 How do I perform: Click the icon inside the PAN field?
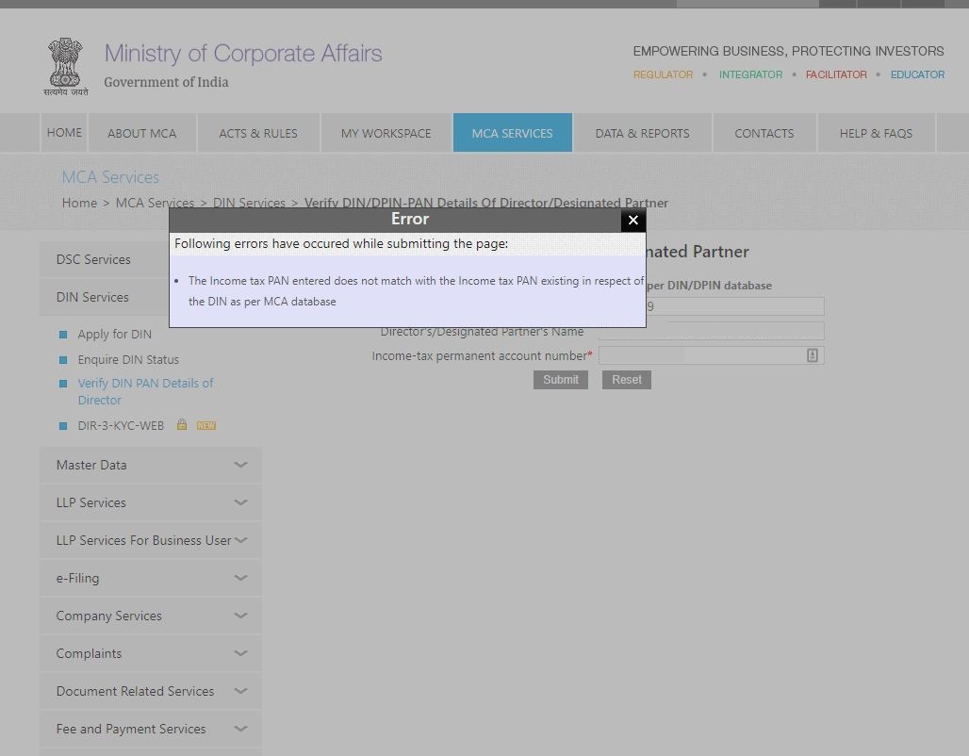pyautogui.click(x=812, y=355)
